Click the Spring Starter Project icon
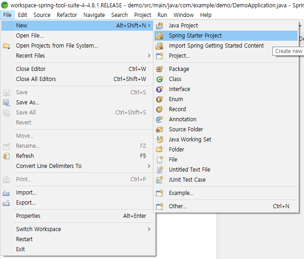 (159, 36)
